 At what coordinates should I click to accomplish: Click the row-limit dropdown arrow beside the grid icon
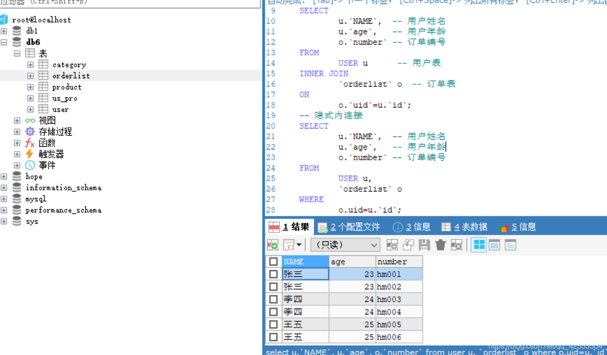pos(298,245)
